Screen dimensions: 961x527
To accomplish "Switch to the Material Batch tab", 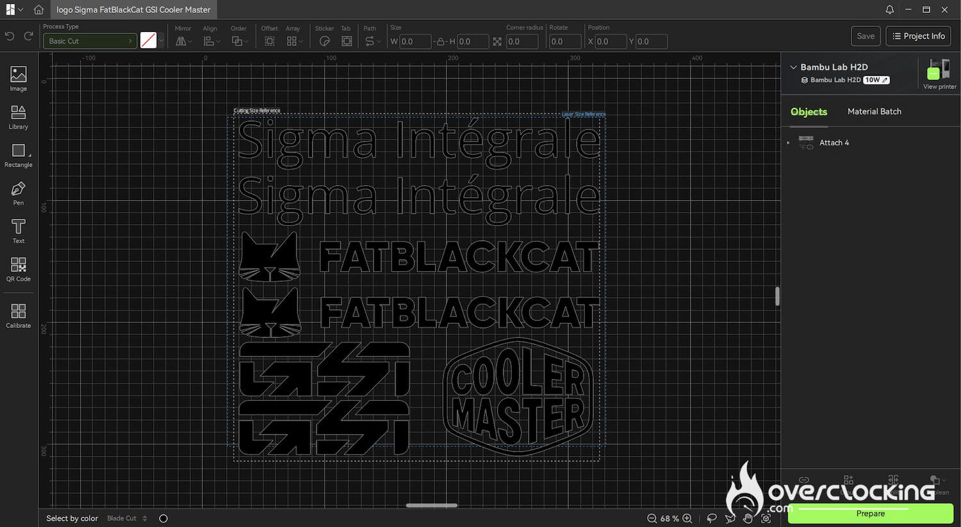I will tap(875, 111).
